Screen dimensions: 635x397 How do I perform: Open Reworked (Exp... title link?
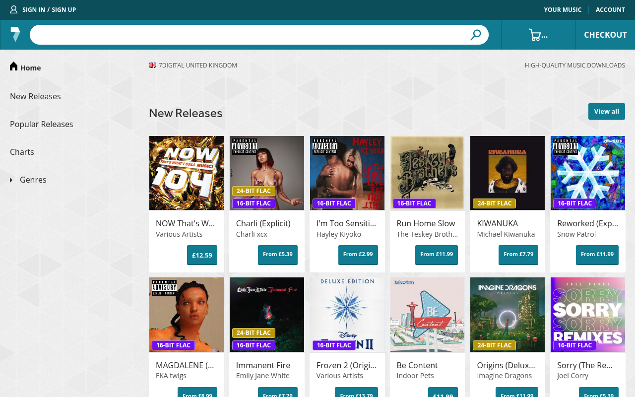tap(588, 223)
